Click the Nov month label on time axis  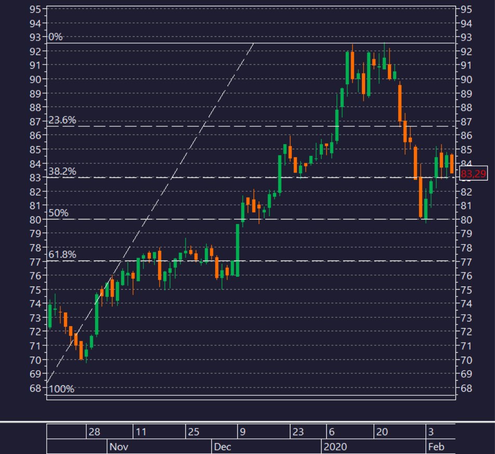(119, 447)
